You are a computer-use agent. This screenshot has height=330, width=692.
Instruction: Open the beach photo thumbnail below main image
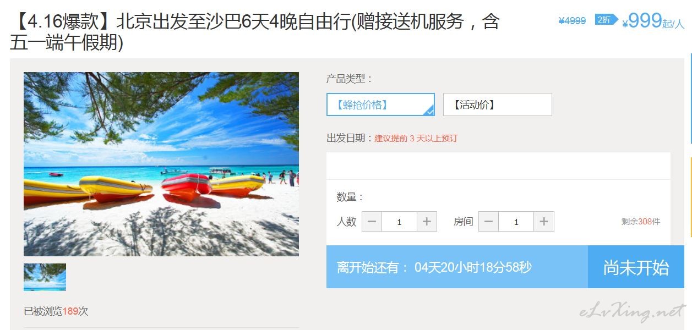(x=45, y=277)
